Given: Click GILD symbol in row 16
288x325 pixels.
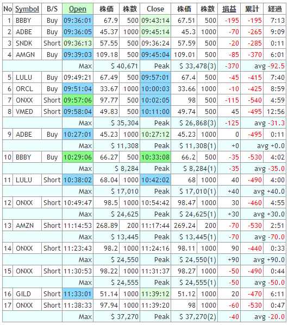Looking at the screenshot, I should point(23,294).
